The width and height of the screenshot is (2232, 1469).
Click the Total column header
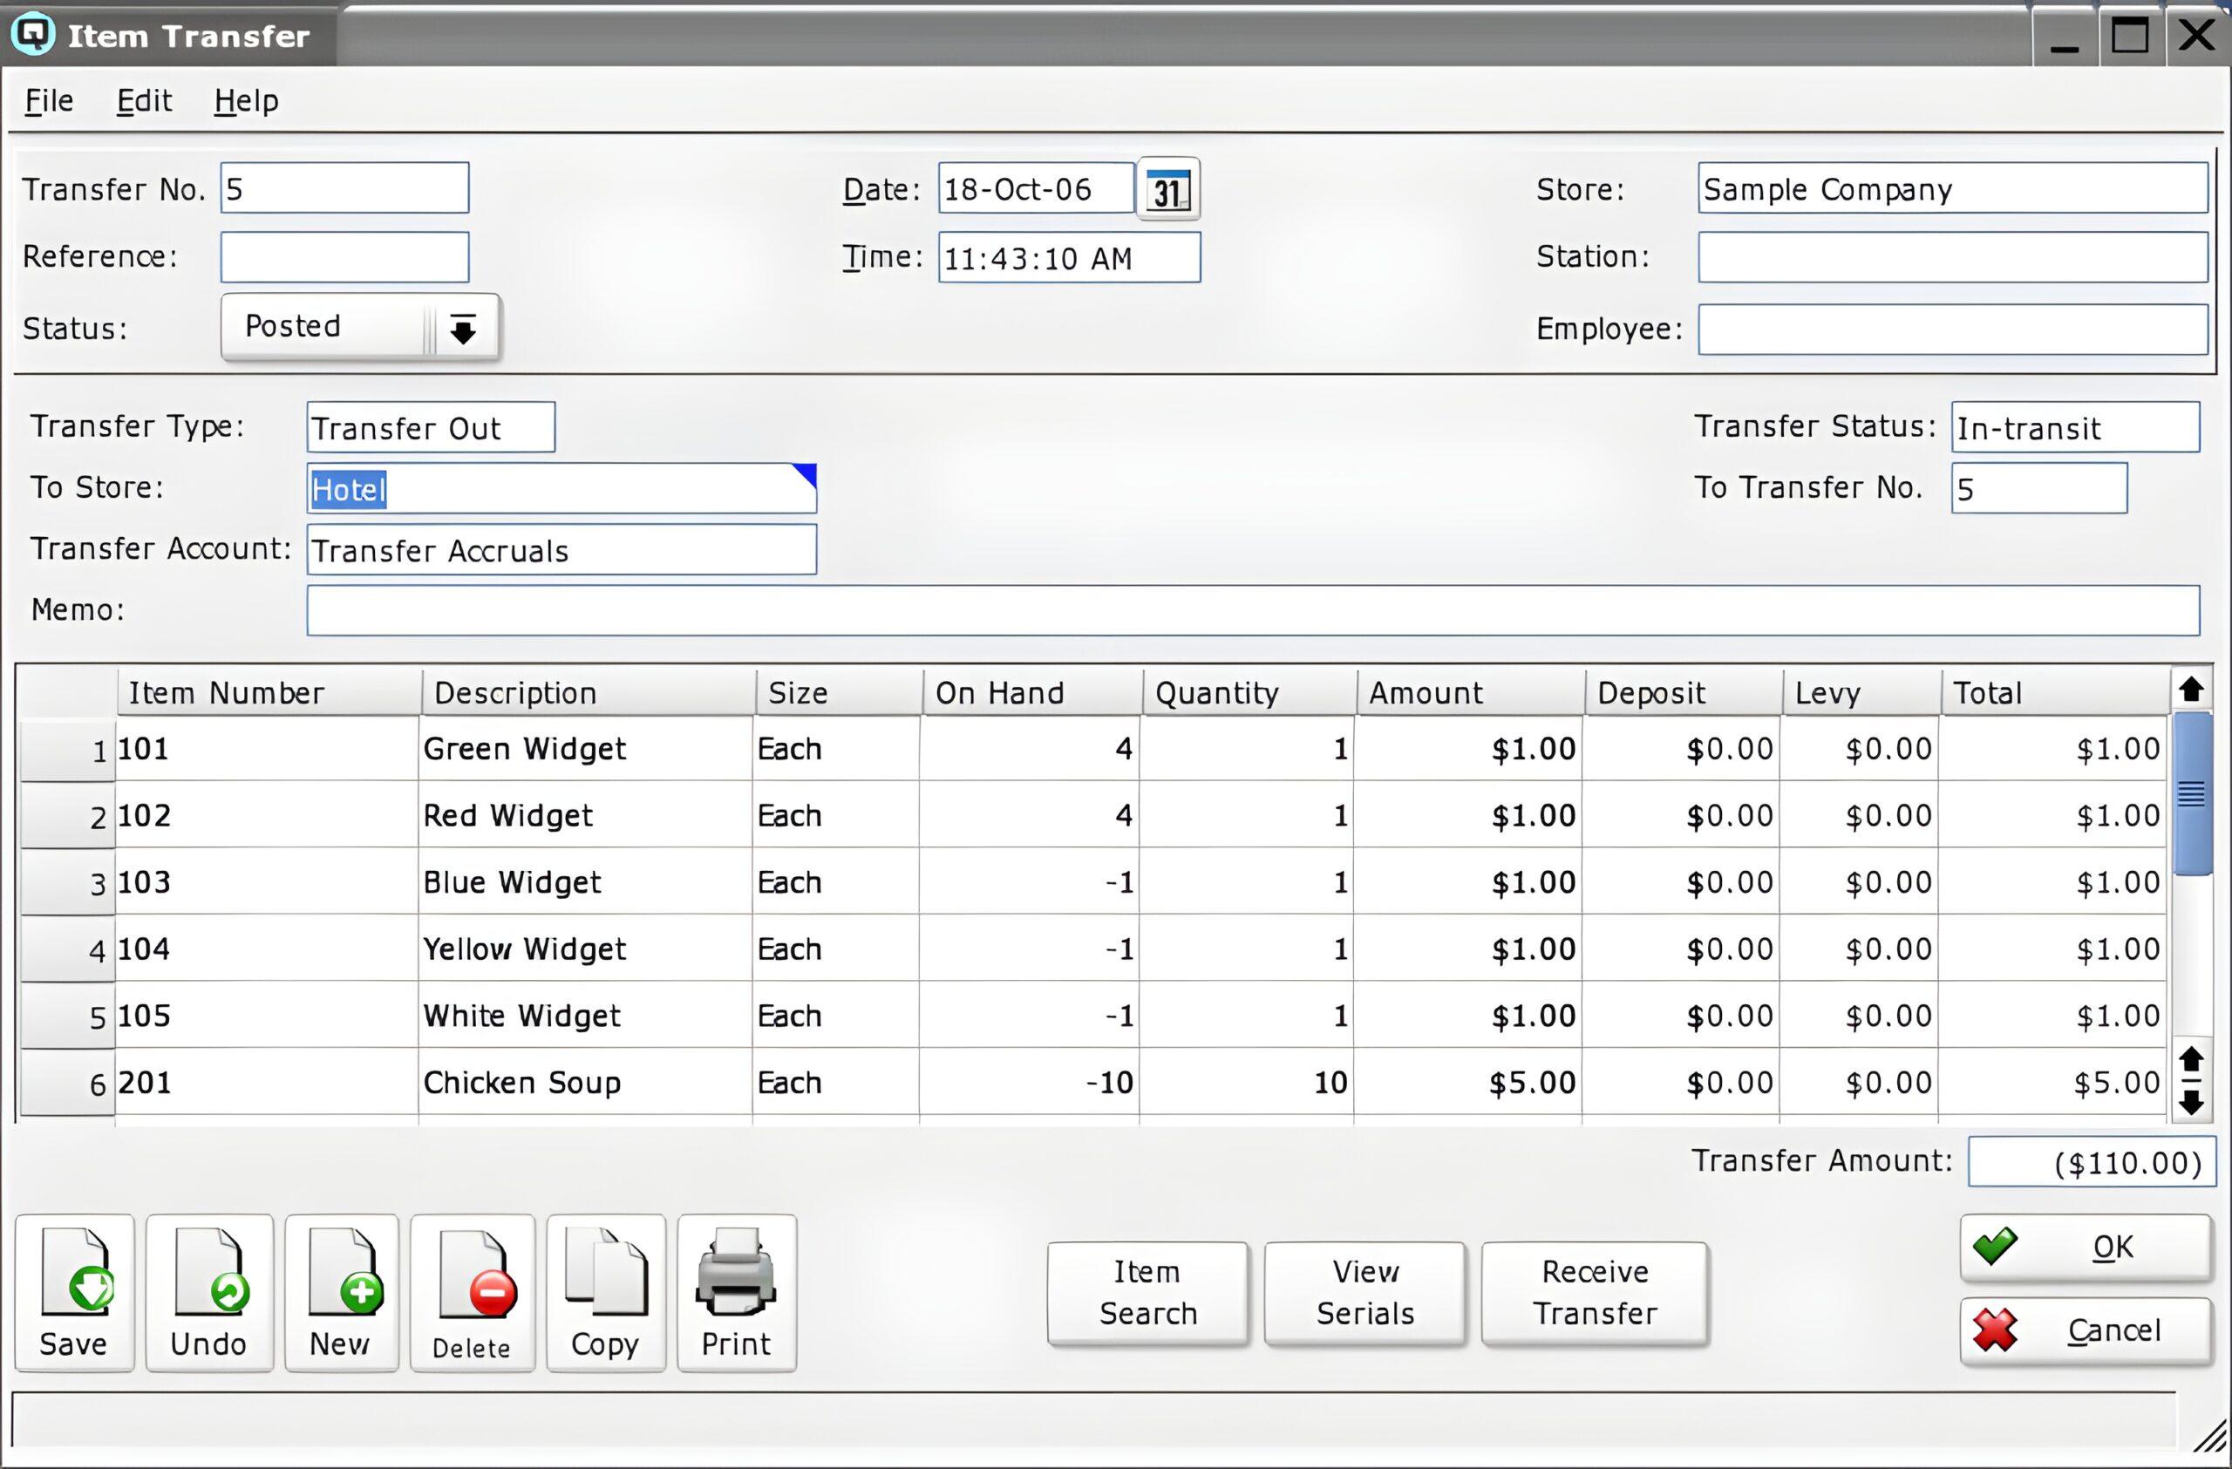(2056, 693)
